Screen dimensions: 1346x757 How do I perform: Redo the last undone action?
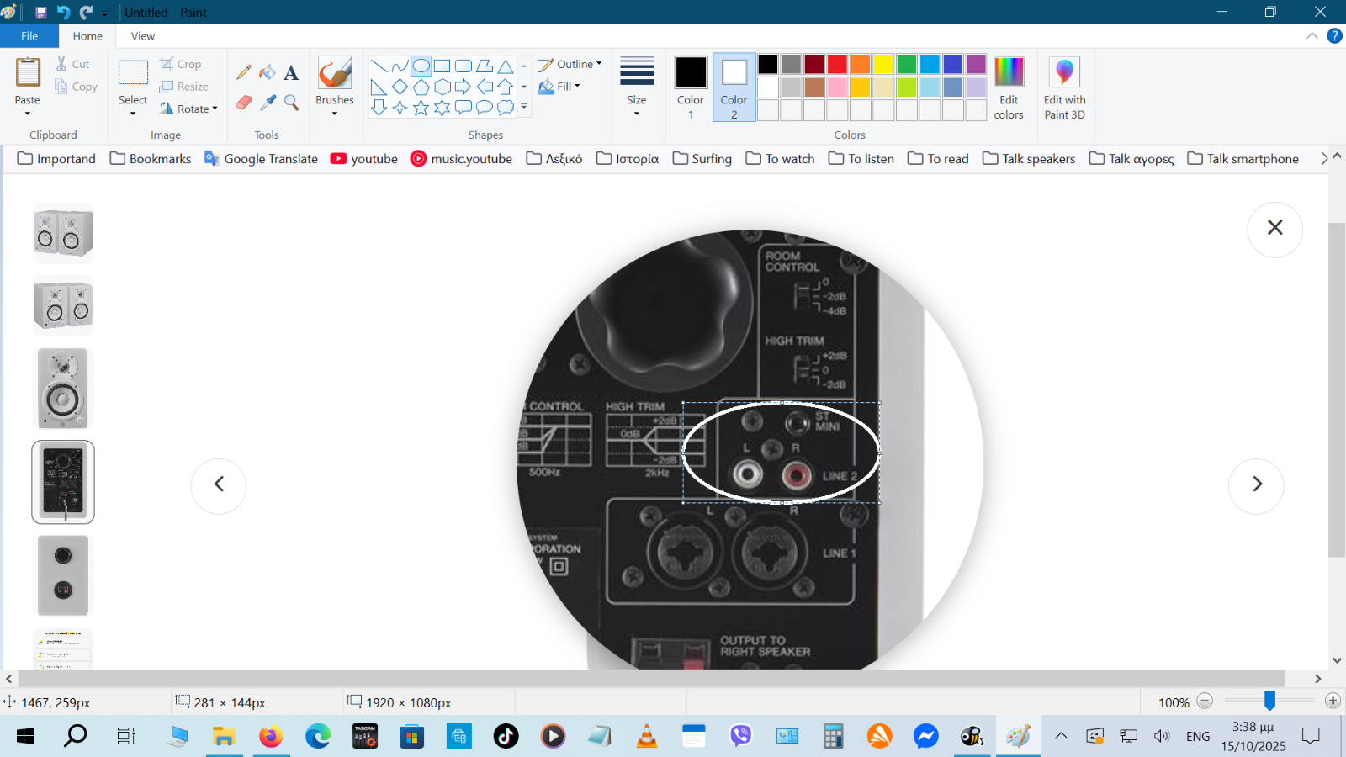[86, 13]
